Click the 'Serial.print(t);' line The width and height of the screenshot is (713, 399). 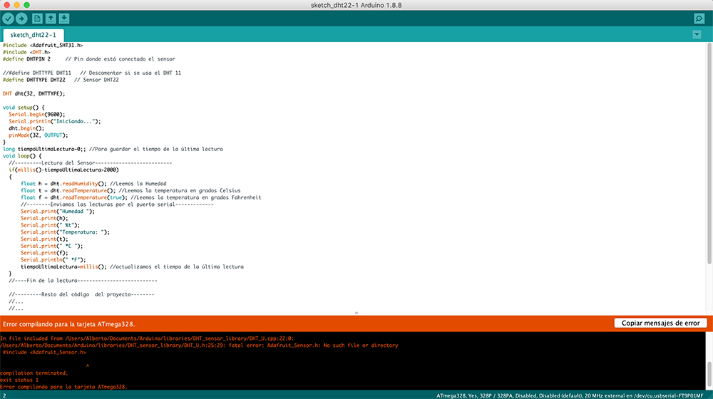point(44,239)
